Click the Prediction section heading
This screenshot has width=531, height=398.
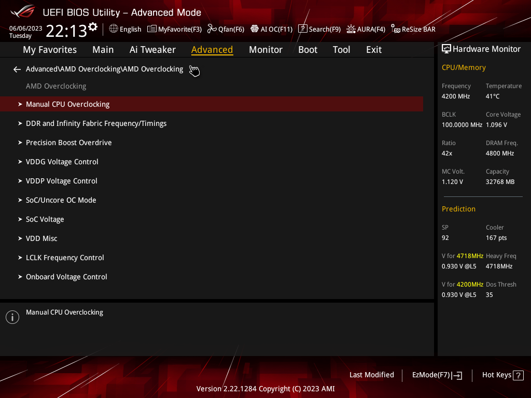[x=458, y=209]
